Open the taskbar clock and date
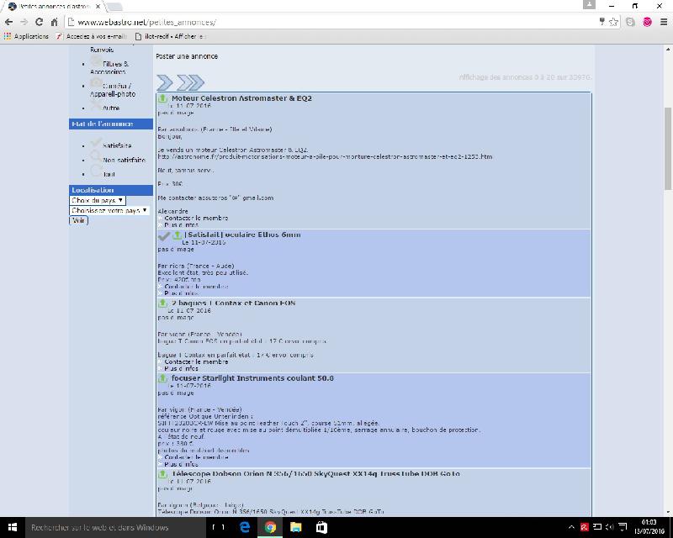 (649, 527)
